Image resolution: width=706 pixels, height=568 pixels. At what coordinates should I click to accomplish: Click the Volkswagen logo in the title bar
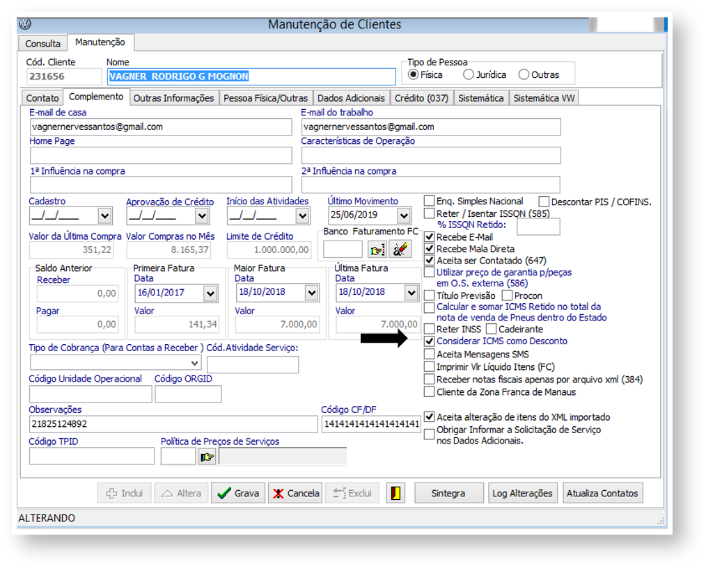click(25, 24)
